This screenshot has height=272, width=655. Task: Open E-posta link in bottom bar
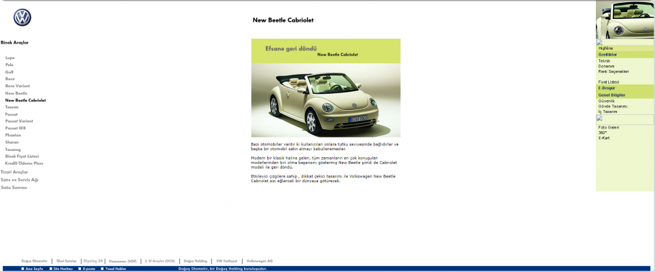click(x=89, y=269)
